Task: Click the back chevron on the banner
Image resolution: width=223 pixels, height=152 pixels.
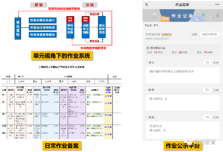Action: (217, 15)
